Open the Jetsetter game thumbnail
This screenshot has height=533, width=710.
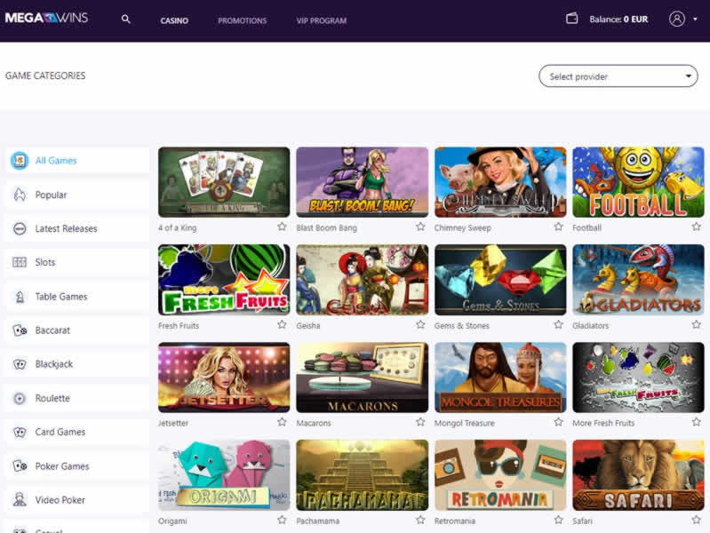224,378
